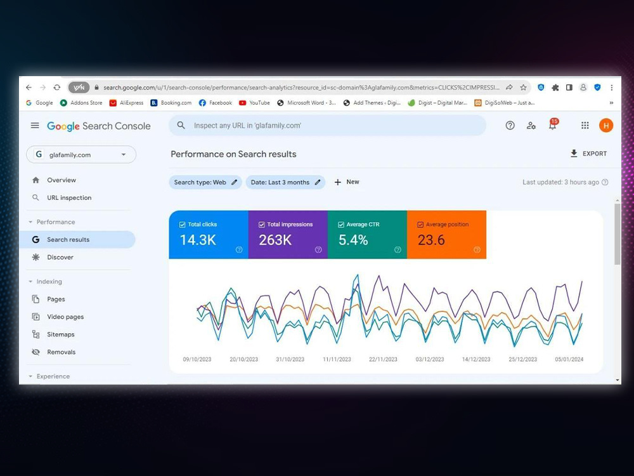Open Video pages under Indexing
This screenshot has width=634, height=476.
77,317
